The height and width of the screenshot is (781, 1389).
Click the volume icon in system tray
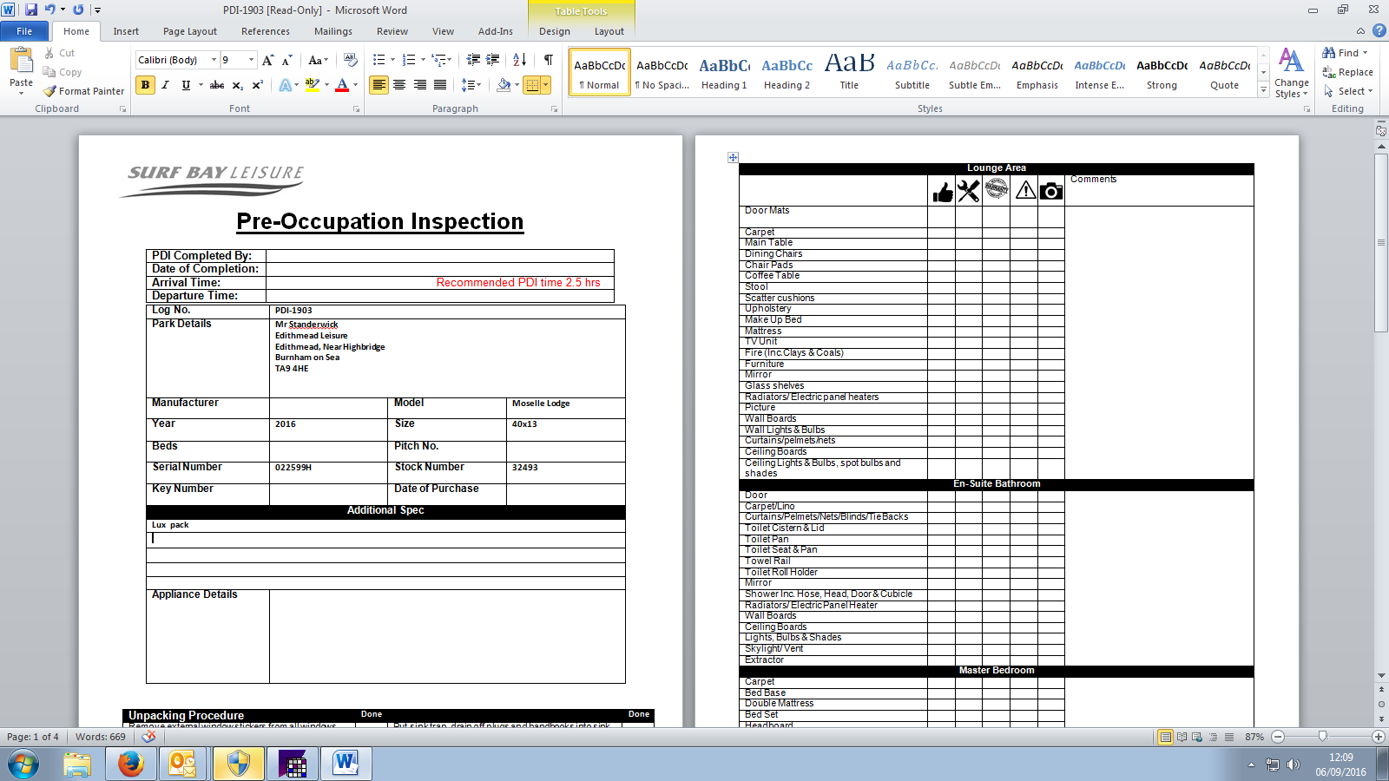click(x=1294, y=765)
